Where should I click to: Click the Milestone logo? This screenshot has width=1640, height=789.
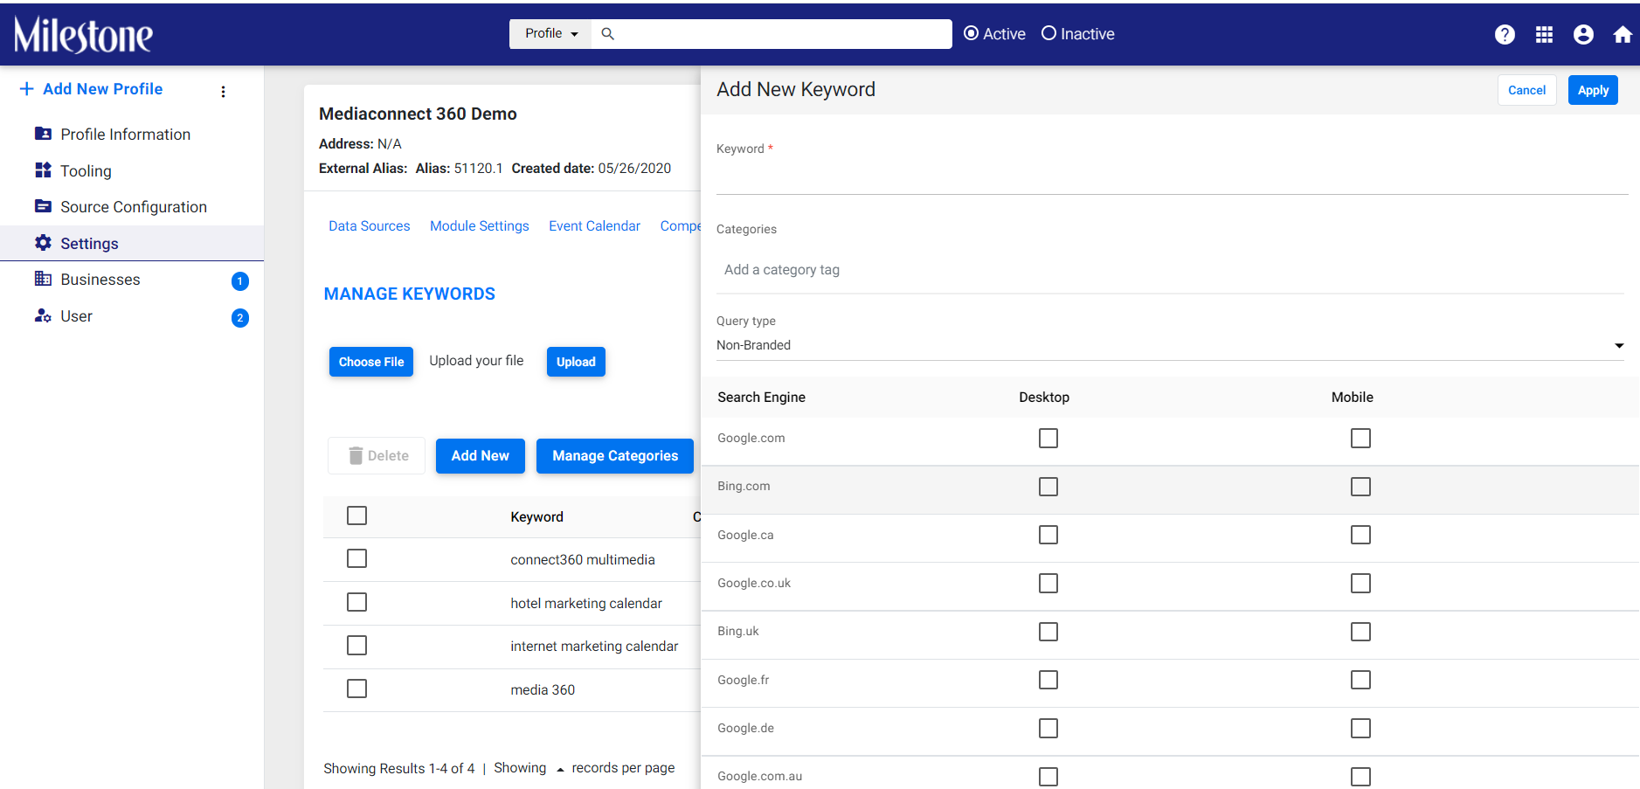point(83,35)
